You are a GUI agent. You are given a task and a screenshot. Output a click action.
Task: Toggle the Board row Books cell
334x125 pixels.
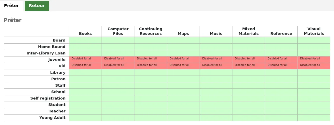point(85,40)
